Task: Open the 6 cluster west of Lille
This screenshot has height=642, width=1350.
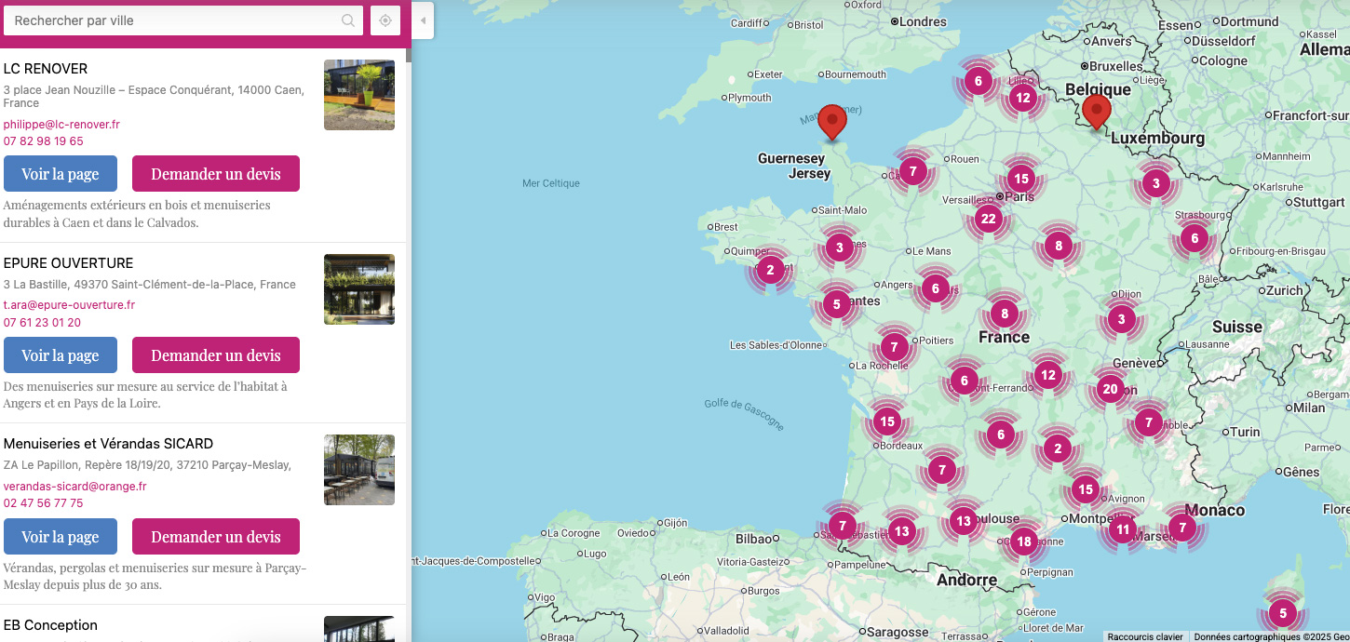Action: point(978,81)
